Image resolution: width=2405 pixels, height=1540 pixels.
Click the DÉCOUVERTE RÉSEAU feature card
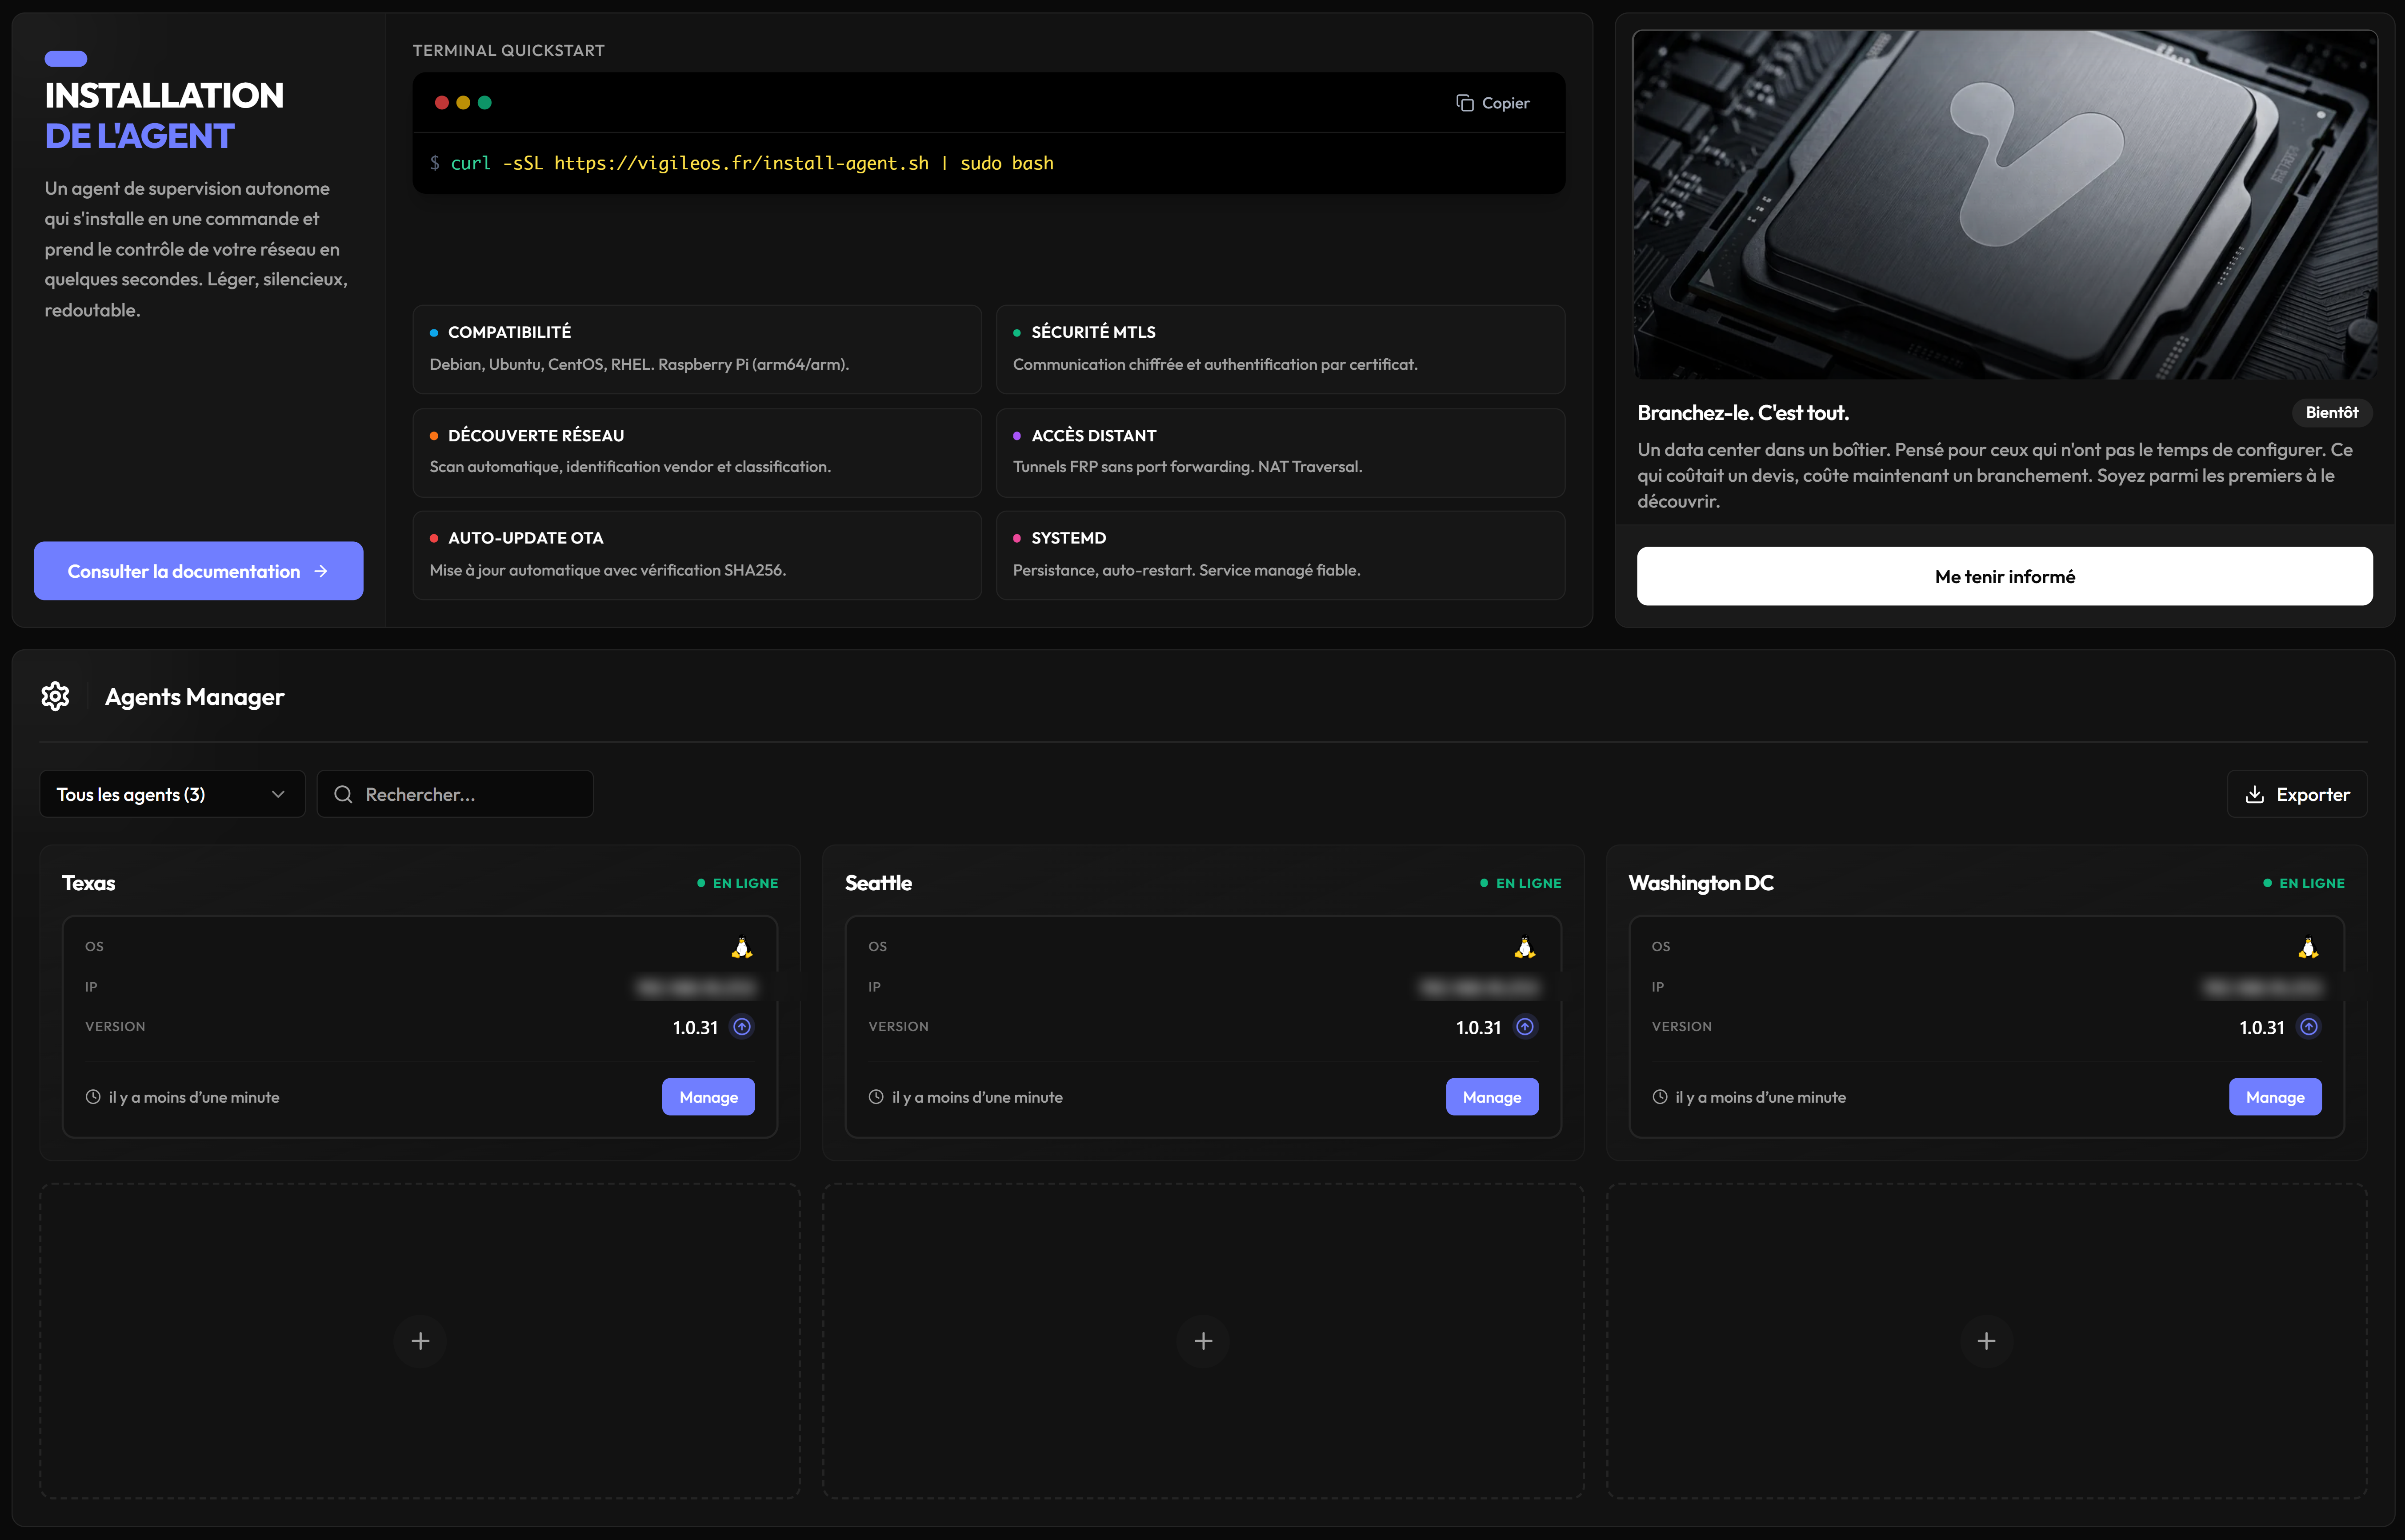coord(697,452)
